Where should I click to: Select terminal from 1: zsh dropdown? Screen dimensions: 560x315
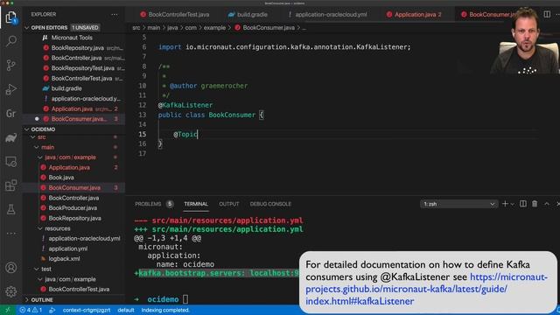pos(458,204)
